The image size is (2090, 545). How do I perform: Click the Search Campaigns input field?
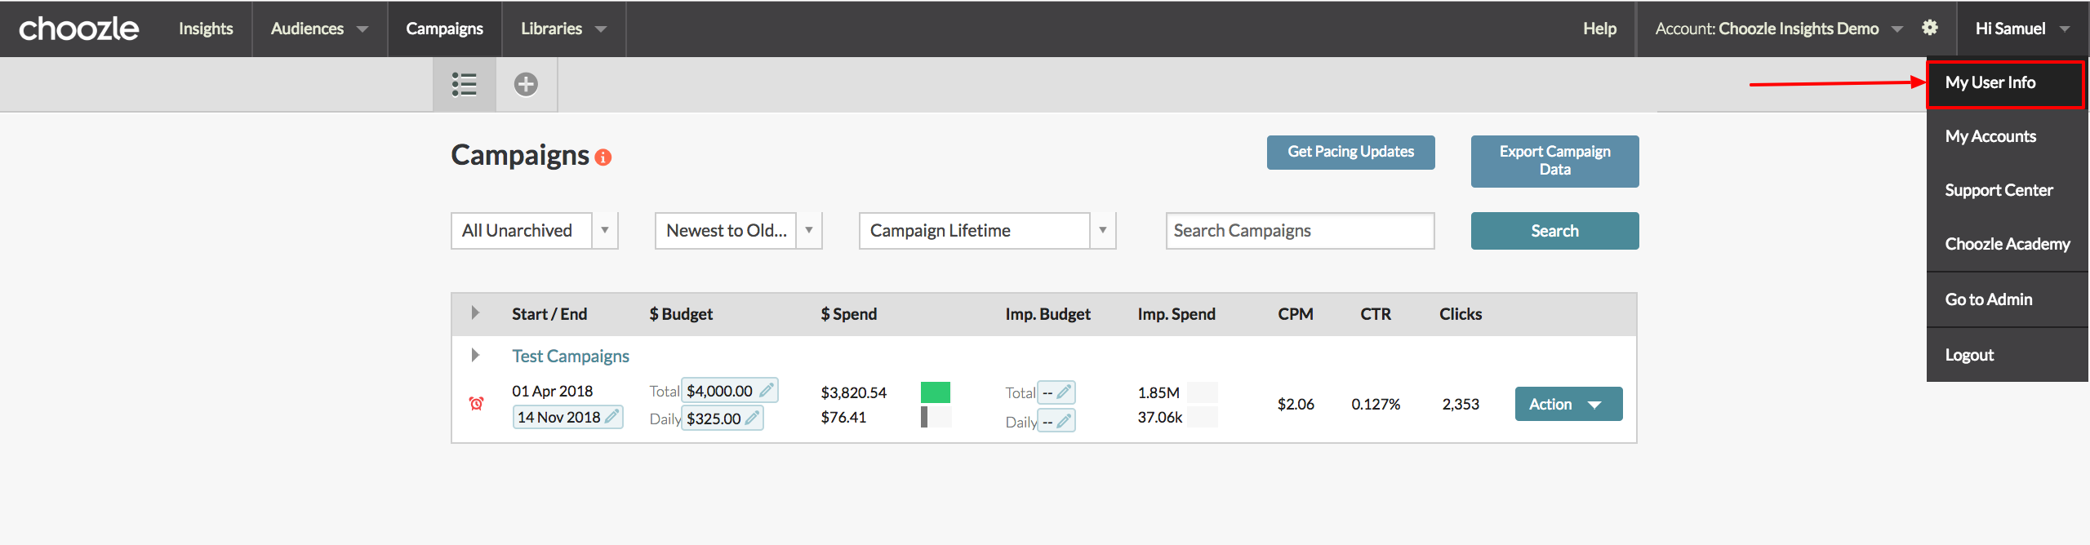[1299, 231]
